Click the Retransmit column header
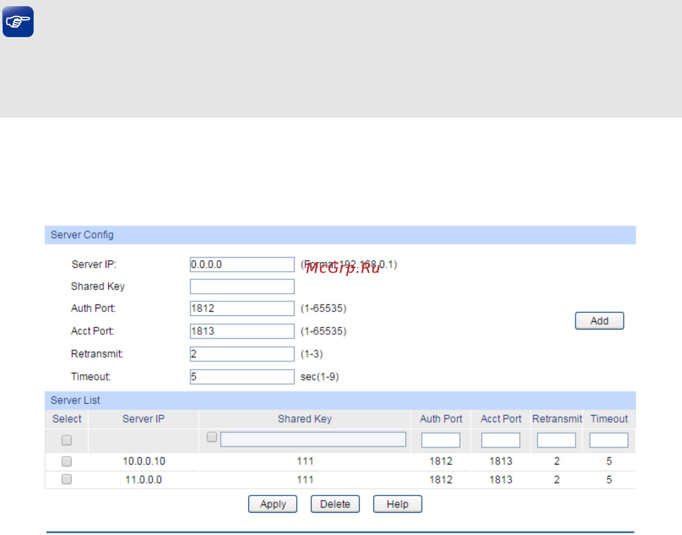The width and height of the screenshot is (682, 535). pyautogui.click(x=557, y=419)
